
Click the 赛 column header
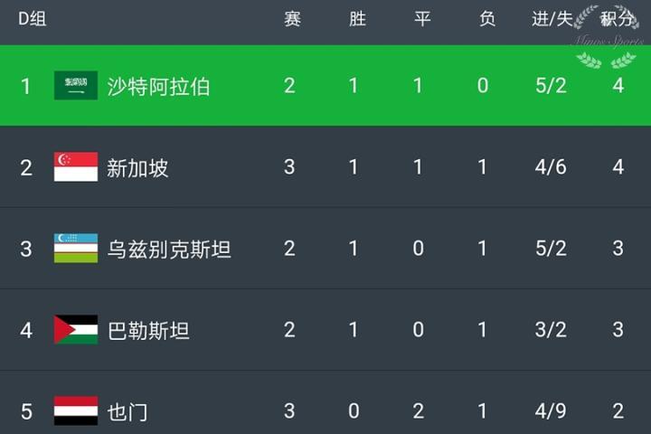(x=291, y=20)
